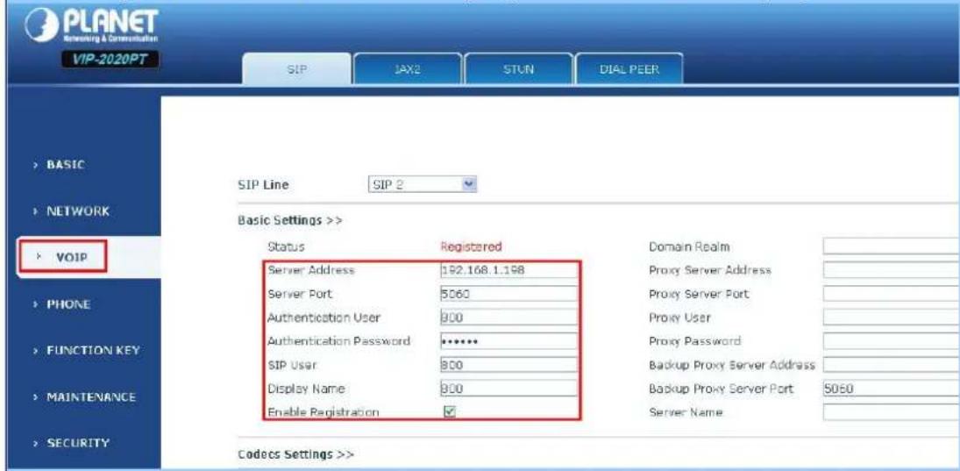Image resolution: width=960 pixels, height=471 pixels.
Task: Click the Server Port input field
Action: pos(508,295)
